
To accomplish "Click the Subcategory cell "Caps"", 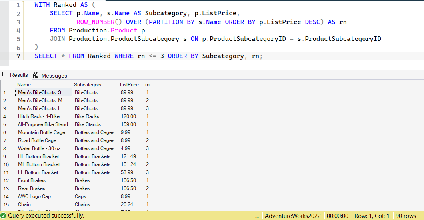I will (95, 196).
